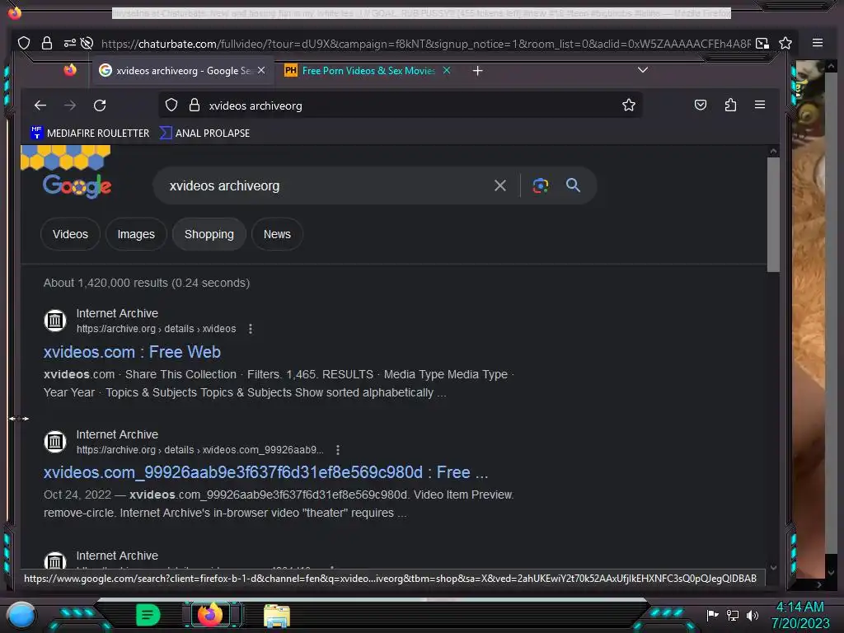
Task: Switch to the Google Search tab
Action: pos(183,71)
